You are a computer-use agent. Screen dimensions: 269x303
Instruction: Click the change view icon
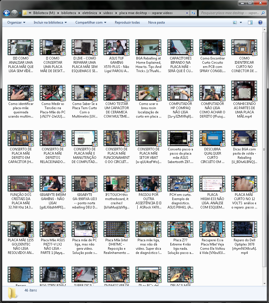click(x=235, y=22)
